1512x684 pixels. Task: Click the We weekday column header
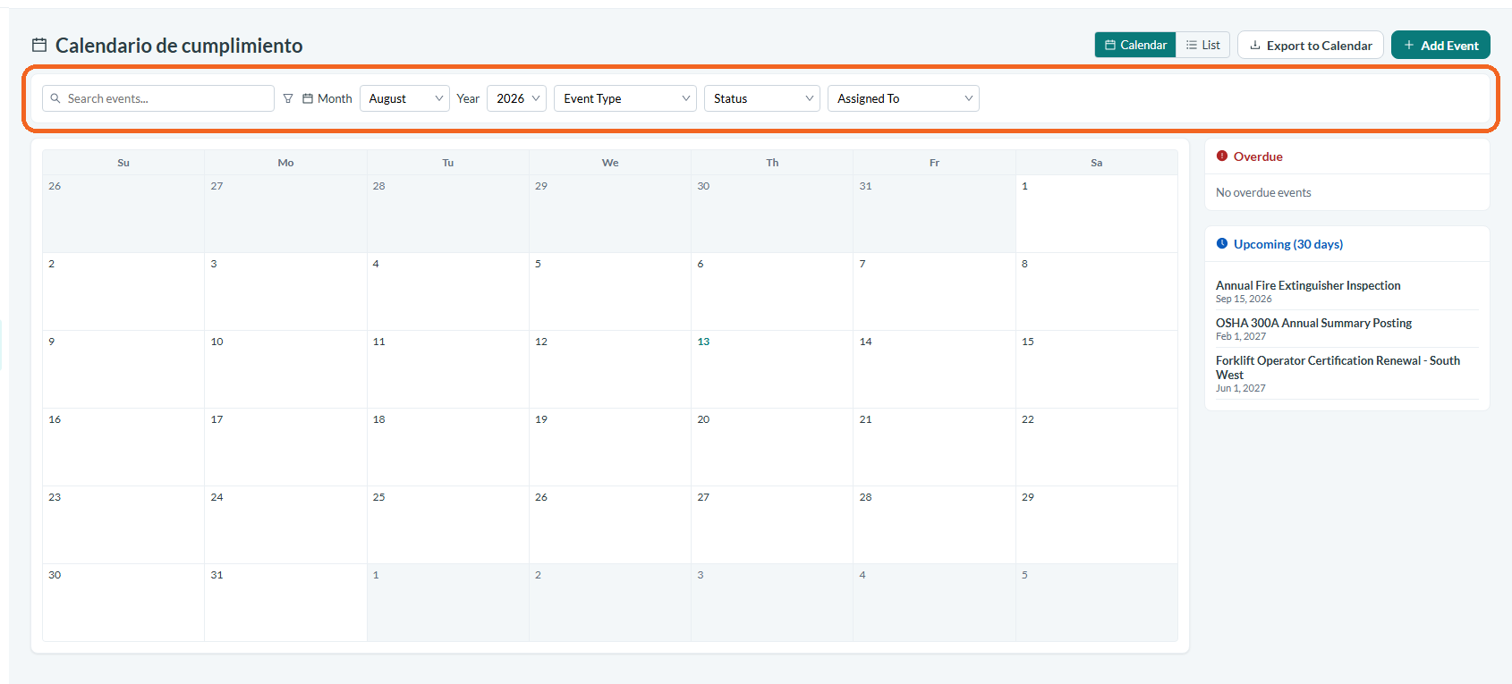[610, 163]
